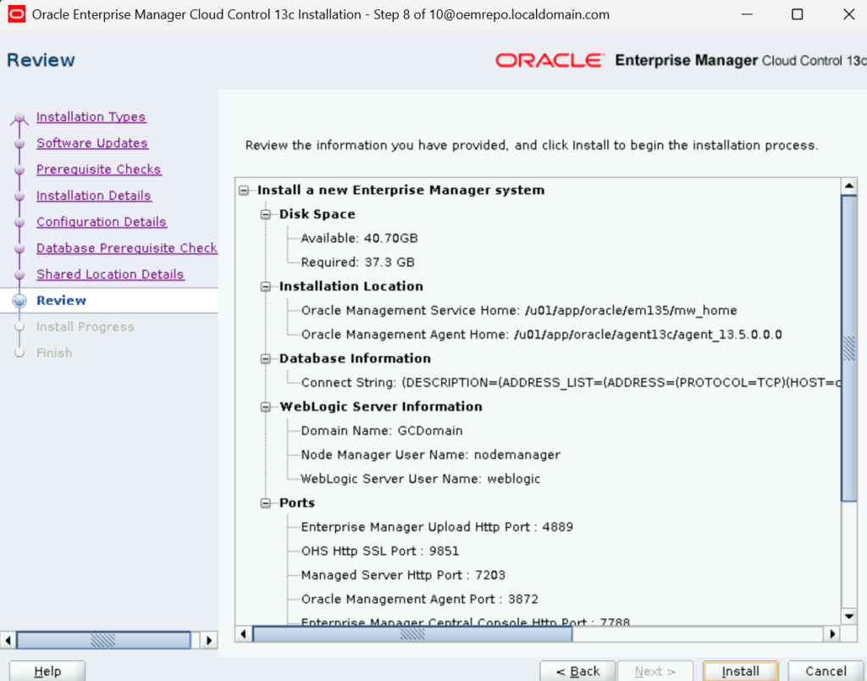Click the steps panel scroll left arrow

tap(8, 640)
